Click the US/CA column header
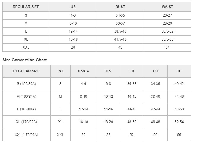This screenshot has height=143, width=199. [83, 71]
